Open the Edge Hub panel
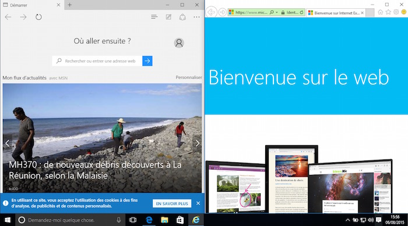 pos(154,17)
